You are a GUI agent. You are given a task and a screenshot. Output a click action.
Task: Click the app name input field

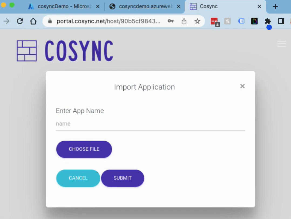click(x=151, y=124)
